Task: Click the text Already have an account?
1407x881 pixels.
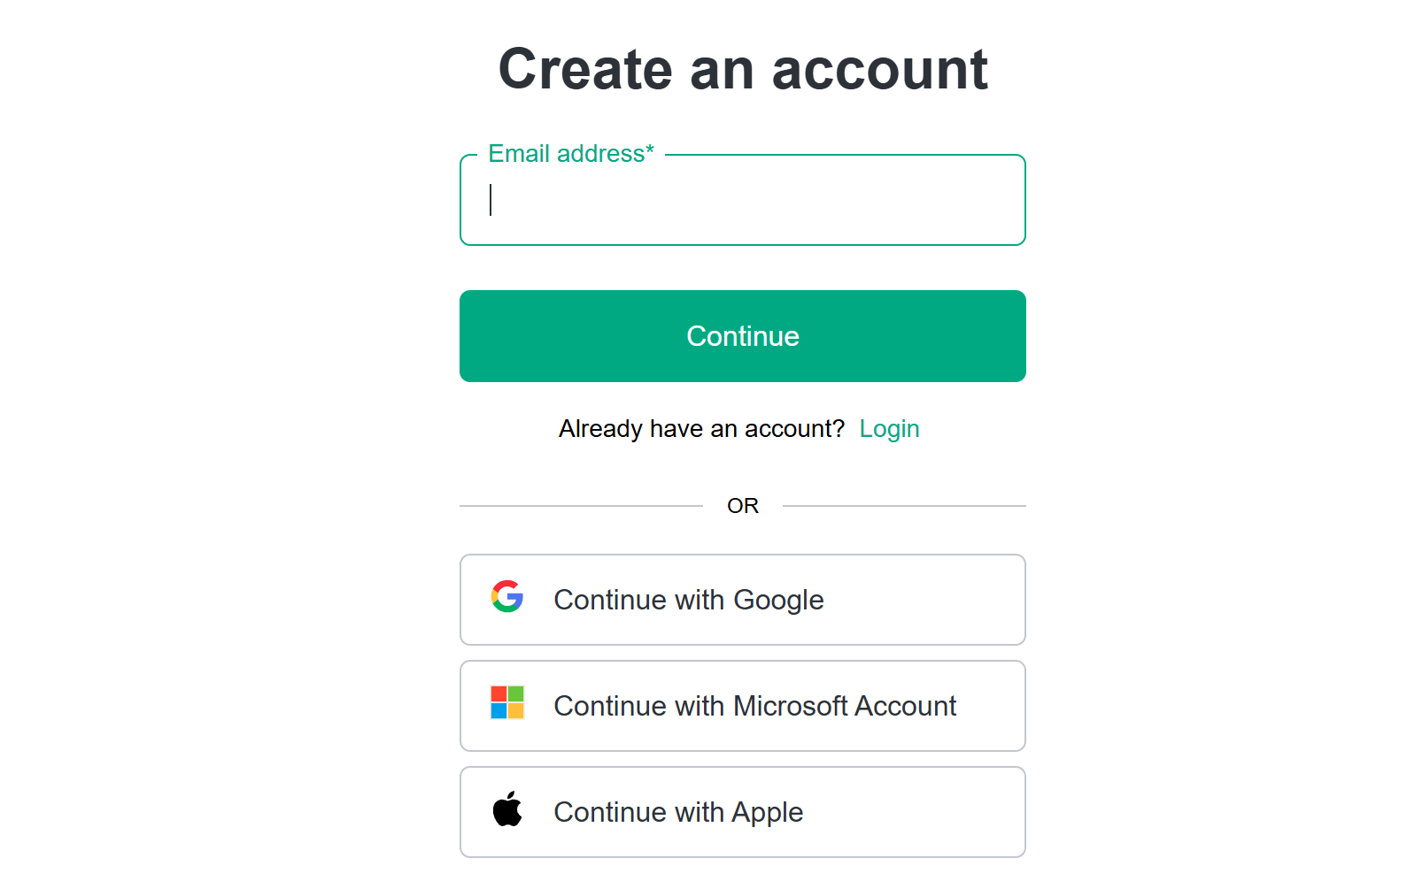Action: coord(700,428)
